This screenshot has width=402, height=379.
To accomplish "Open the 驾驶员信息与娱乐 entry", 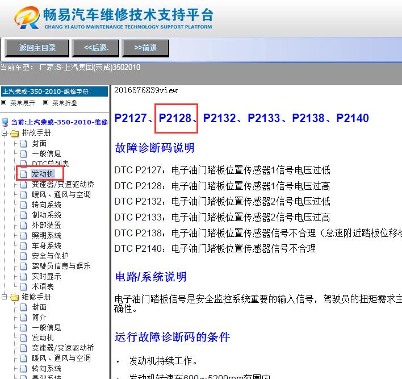I will 61,266.
